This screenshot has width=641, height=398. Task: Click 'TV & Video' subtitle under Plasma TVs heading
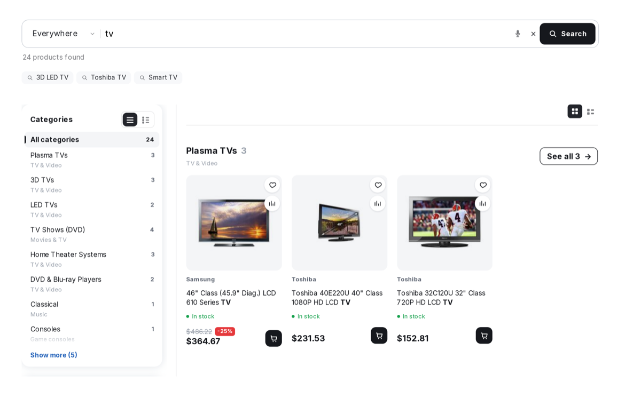[x=202, y=163]
